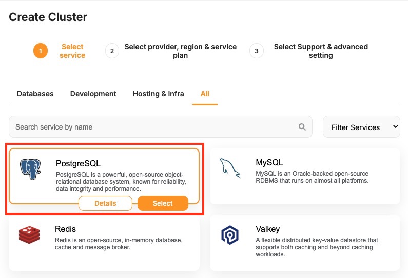Screen dimensions: 408x278
Task: Select the All tab
Action: tap(205, 94)
